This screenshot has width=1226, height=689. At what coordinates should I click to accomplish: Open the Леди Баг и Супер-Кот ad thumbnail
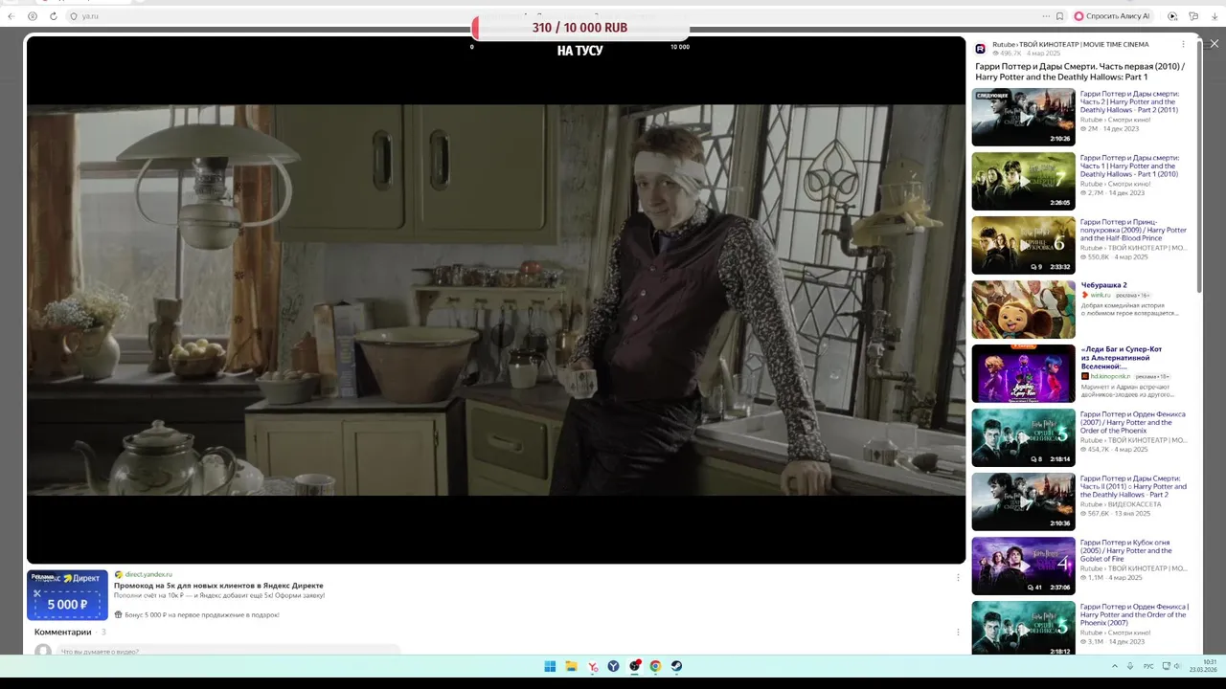pos(1023,373)
